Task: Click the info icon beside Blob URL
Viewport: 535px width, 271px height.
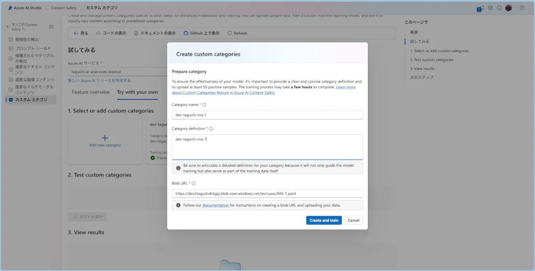Action: [x=194, y=183]
